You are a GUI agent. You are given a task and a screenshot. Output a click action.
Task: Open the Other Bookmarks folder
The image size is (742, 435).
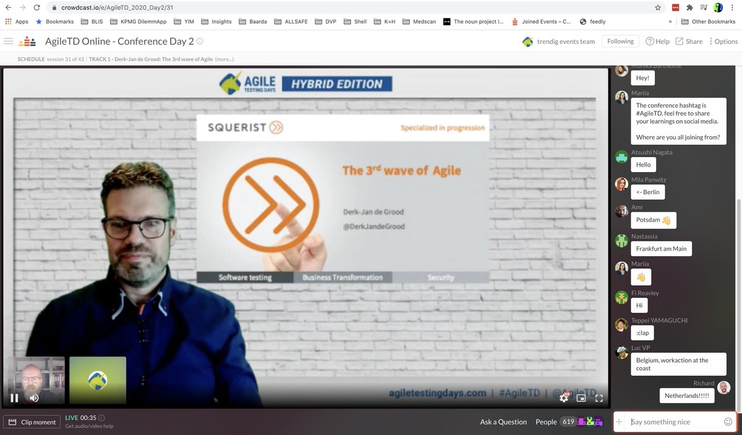pos(709,22)
